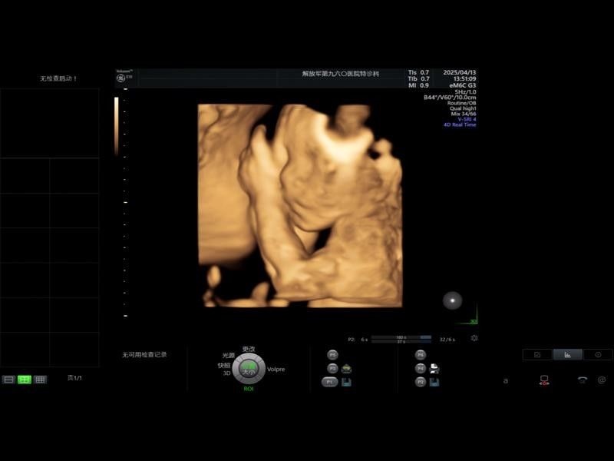This screenshot has width=614, height=461.
Task: Click the printer icon beside P4
Action: pyautogui.click(x=434, y=369)
